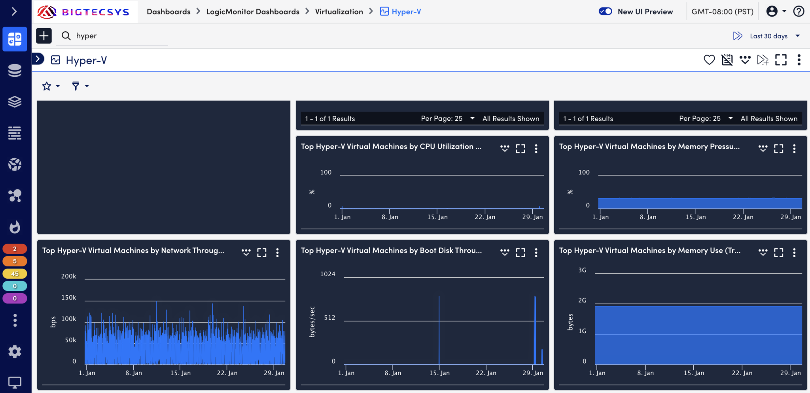Open the user account dropdown
This screenshot has height=393, width=810.
776,11
